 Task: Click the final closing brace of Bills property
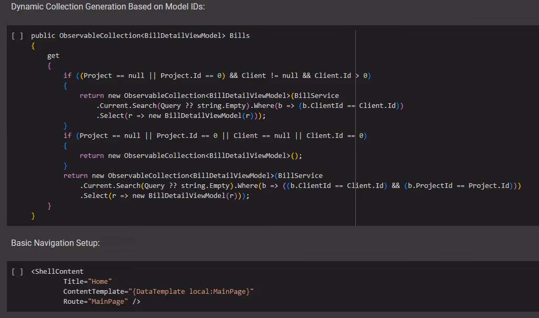coord(33,216)
